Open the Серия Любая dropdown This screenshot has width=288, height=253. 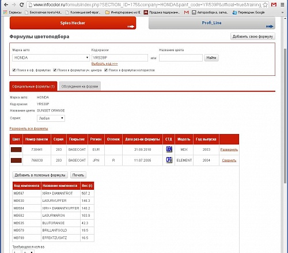51,118
